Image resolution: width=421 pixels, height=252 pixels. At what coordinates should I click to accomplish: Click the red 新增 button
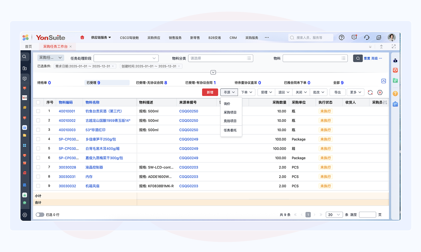point(210,92)
